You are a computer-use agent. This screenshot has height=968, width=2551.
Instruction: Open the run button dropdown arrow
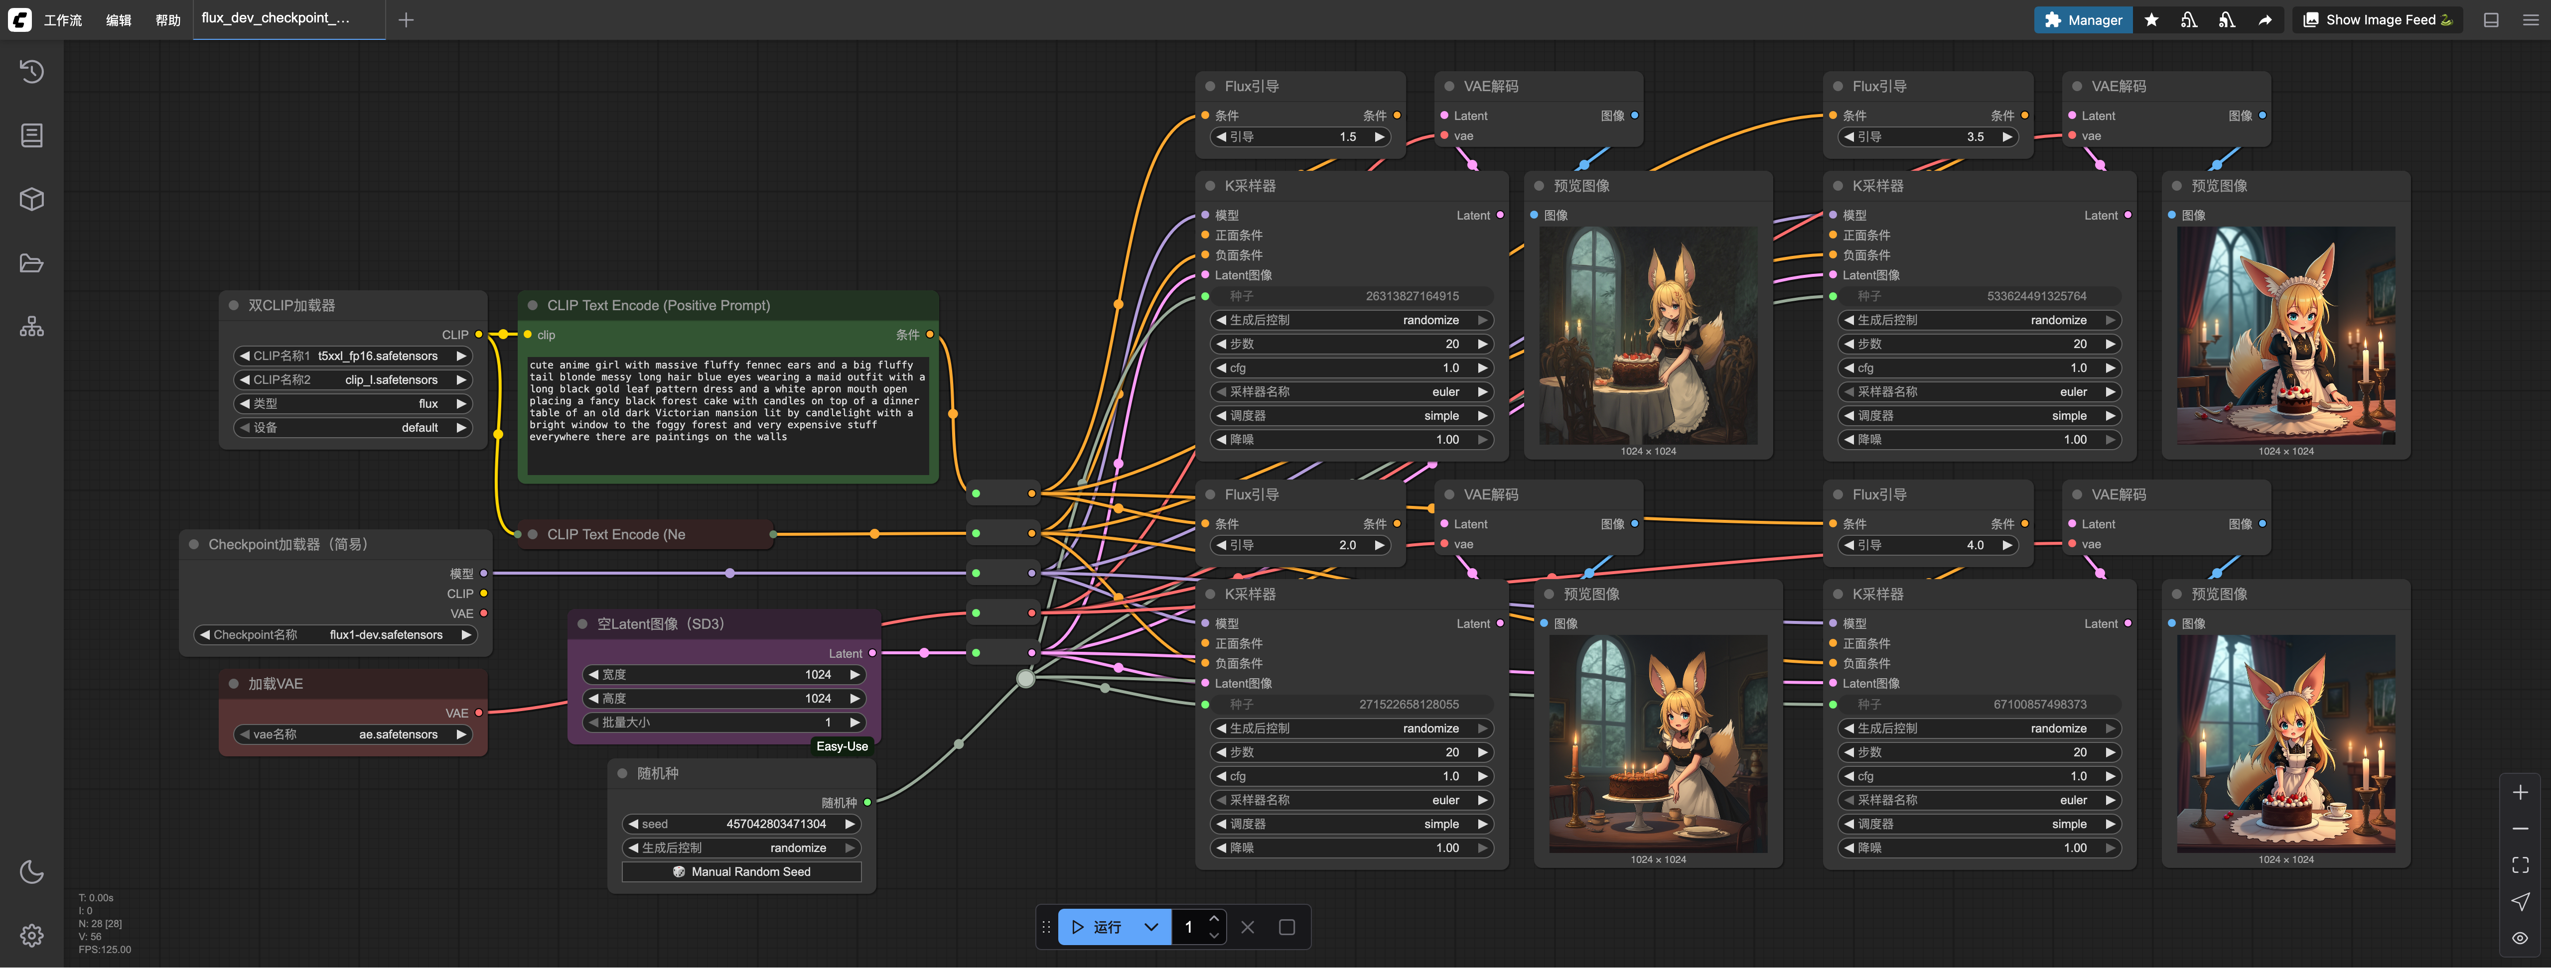[1151, 928]
